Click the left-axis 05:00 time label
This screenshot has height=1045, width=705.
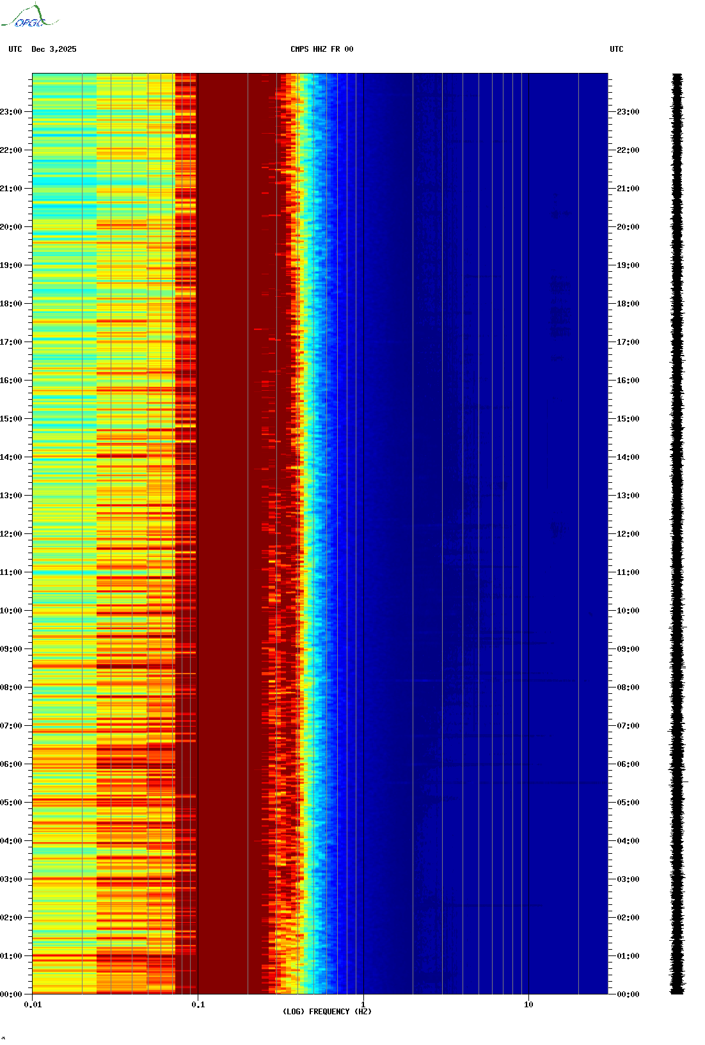coord(11,803)
